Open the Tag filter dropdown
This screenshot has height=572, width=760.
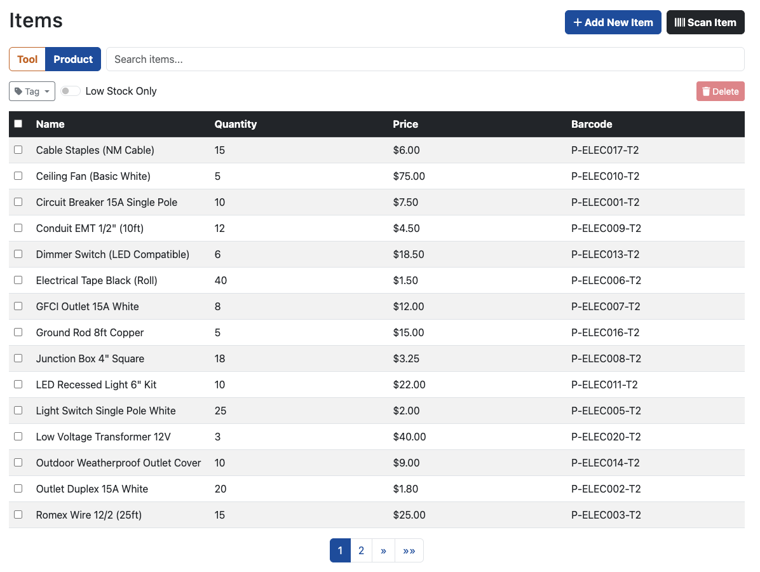32,91
